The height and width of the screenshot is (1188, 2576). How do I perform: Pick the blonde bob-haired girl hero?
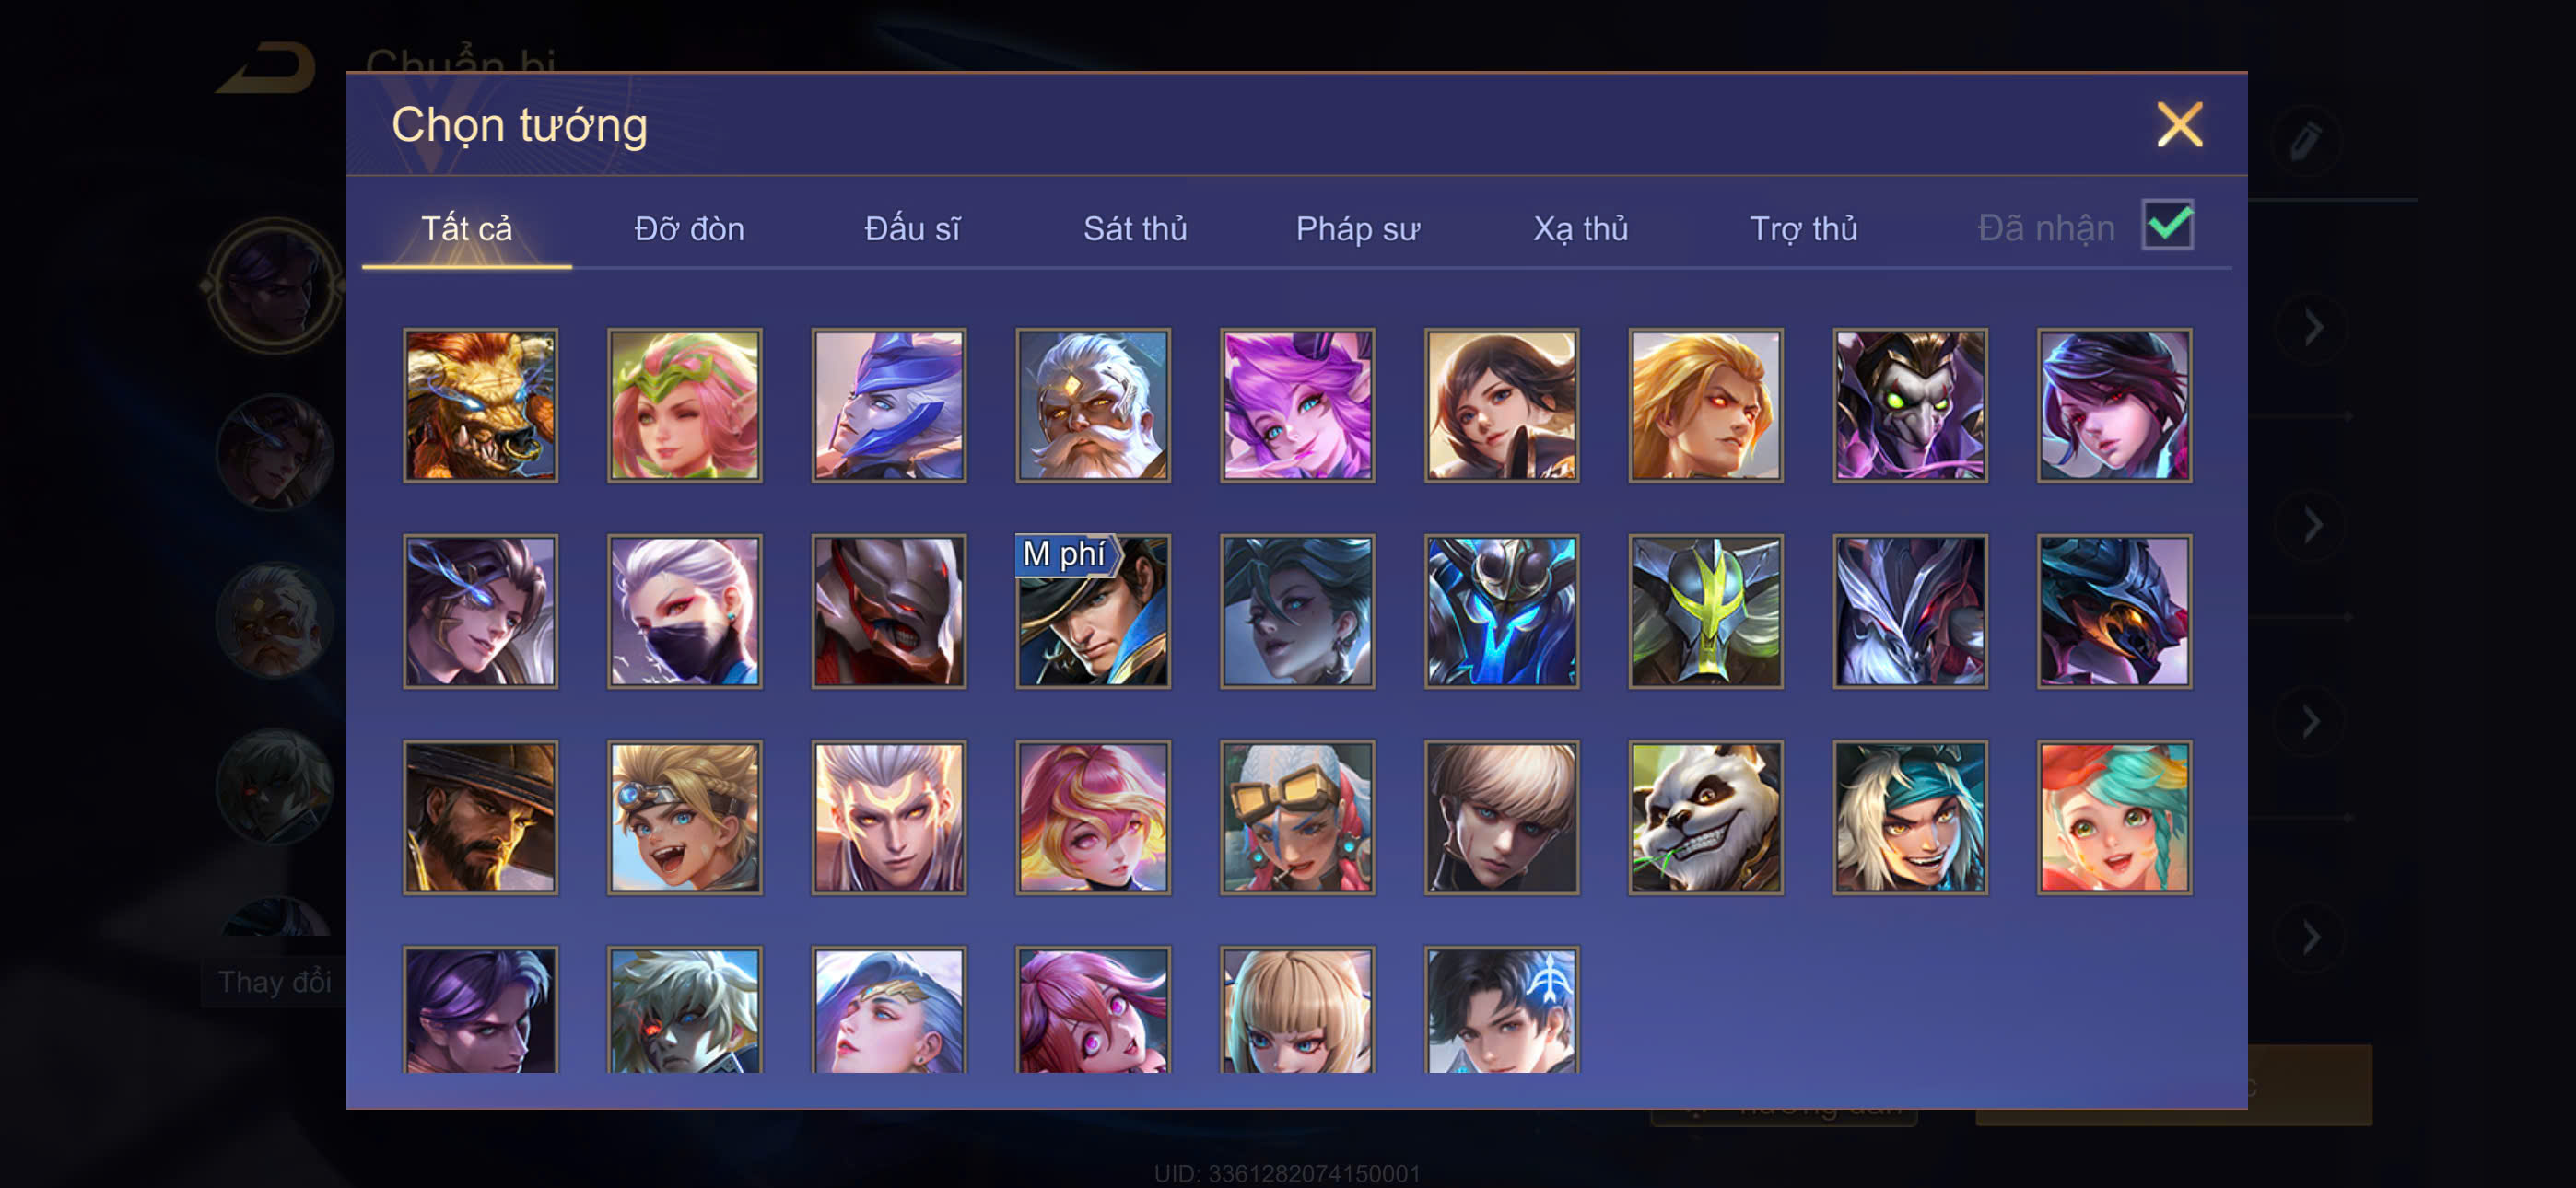coord(1297,1010)
